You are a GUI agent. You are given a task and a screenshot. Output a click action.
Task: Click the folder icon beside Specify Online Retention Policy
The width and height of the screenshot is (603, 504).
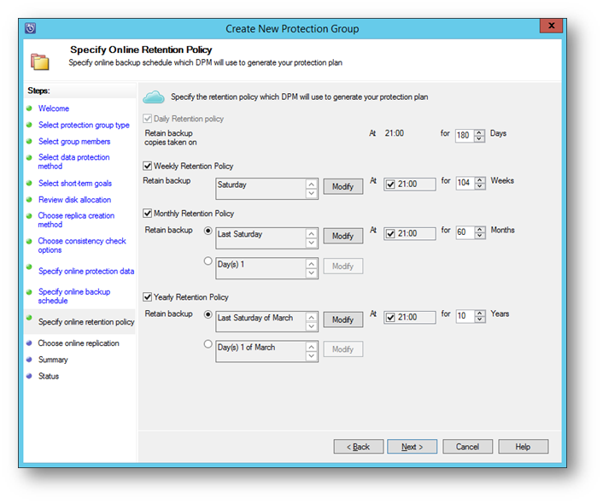click(40, 62)
